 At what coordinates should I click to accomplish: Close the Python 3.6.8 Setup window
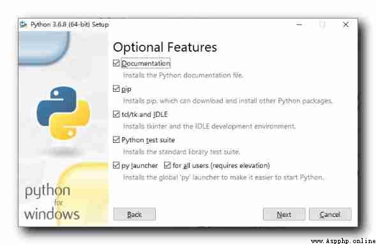(345, 24)
